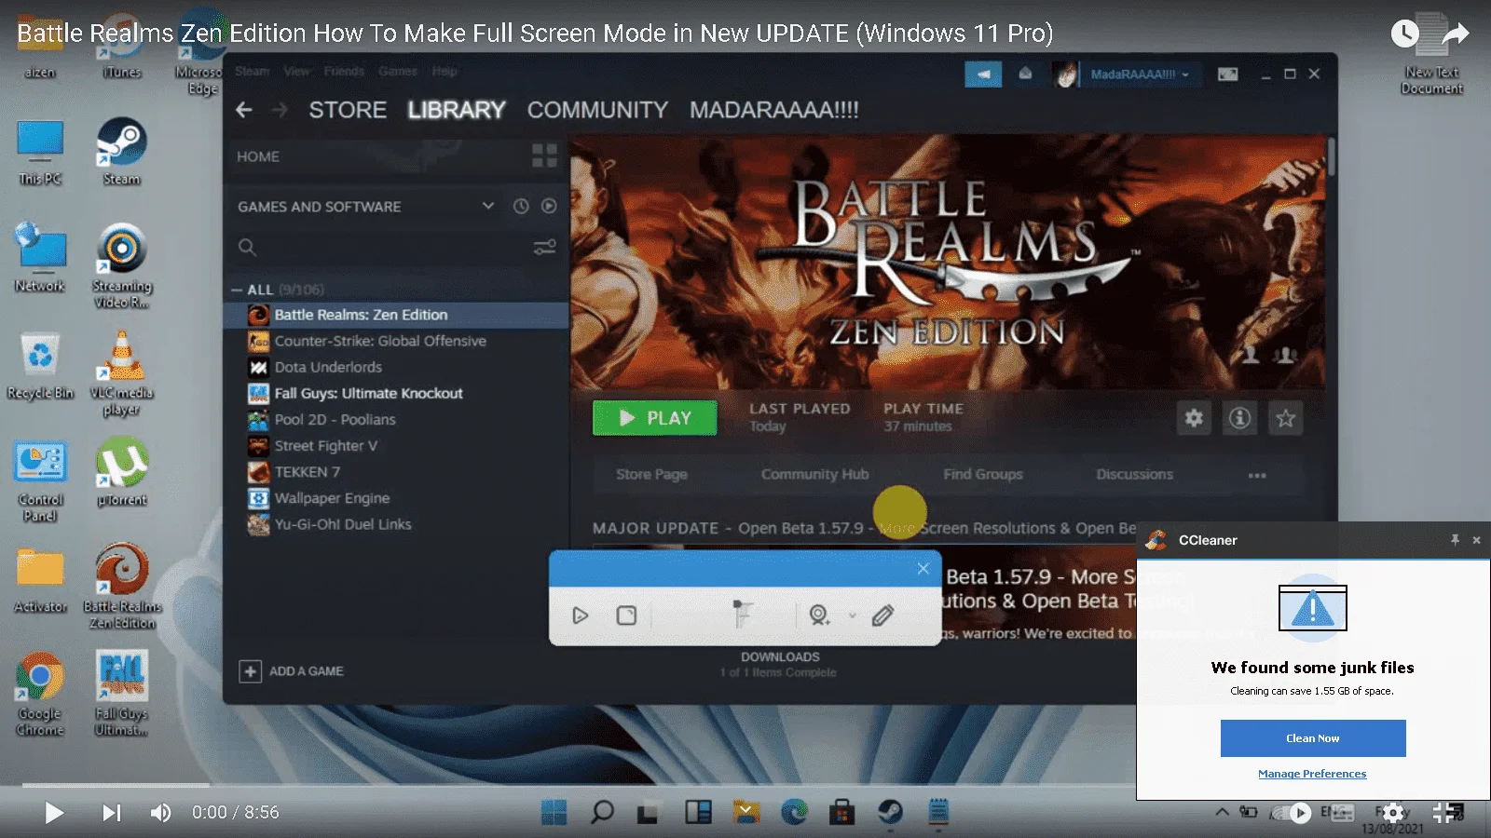Viewport: 1491px width, 838px height.
Task: Switch to the COMMUNITY tab
Action: [597, 110]
